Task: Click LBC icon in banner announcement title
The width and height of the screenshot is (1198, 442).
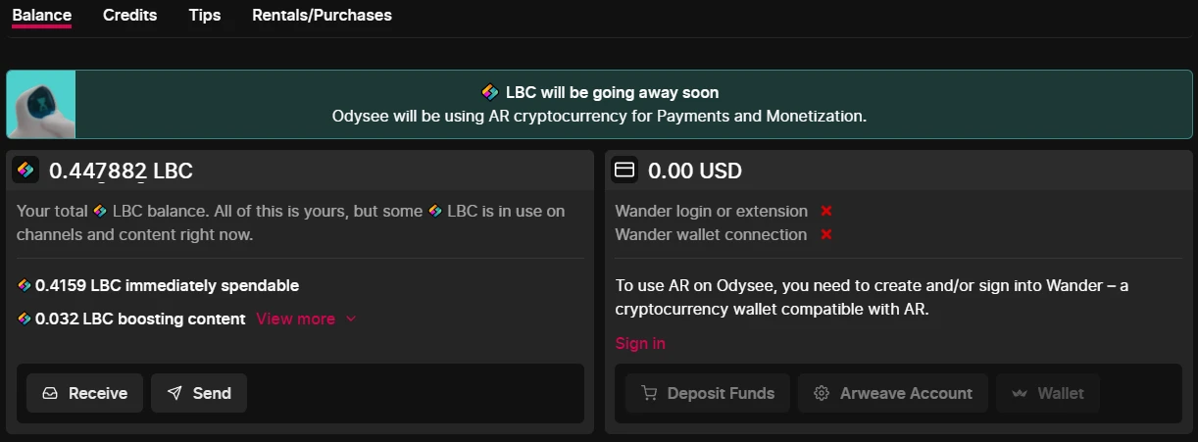Action: [x=490, y=92]
